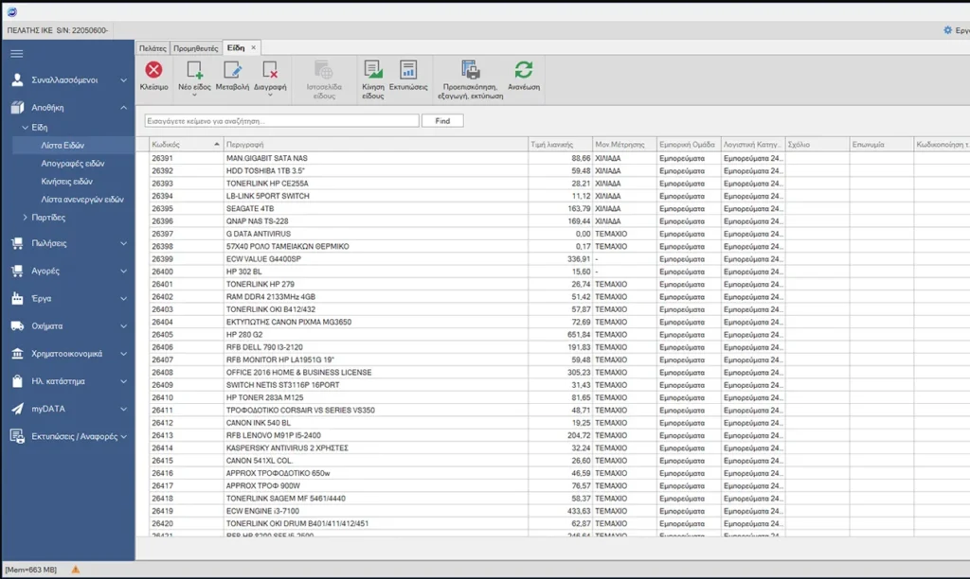This screenshot has width=970, height=579.
Task: Expand the Συναλλασσόμενοι menu chevron
Action: 124,80
